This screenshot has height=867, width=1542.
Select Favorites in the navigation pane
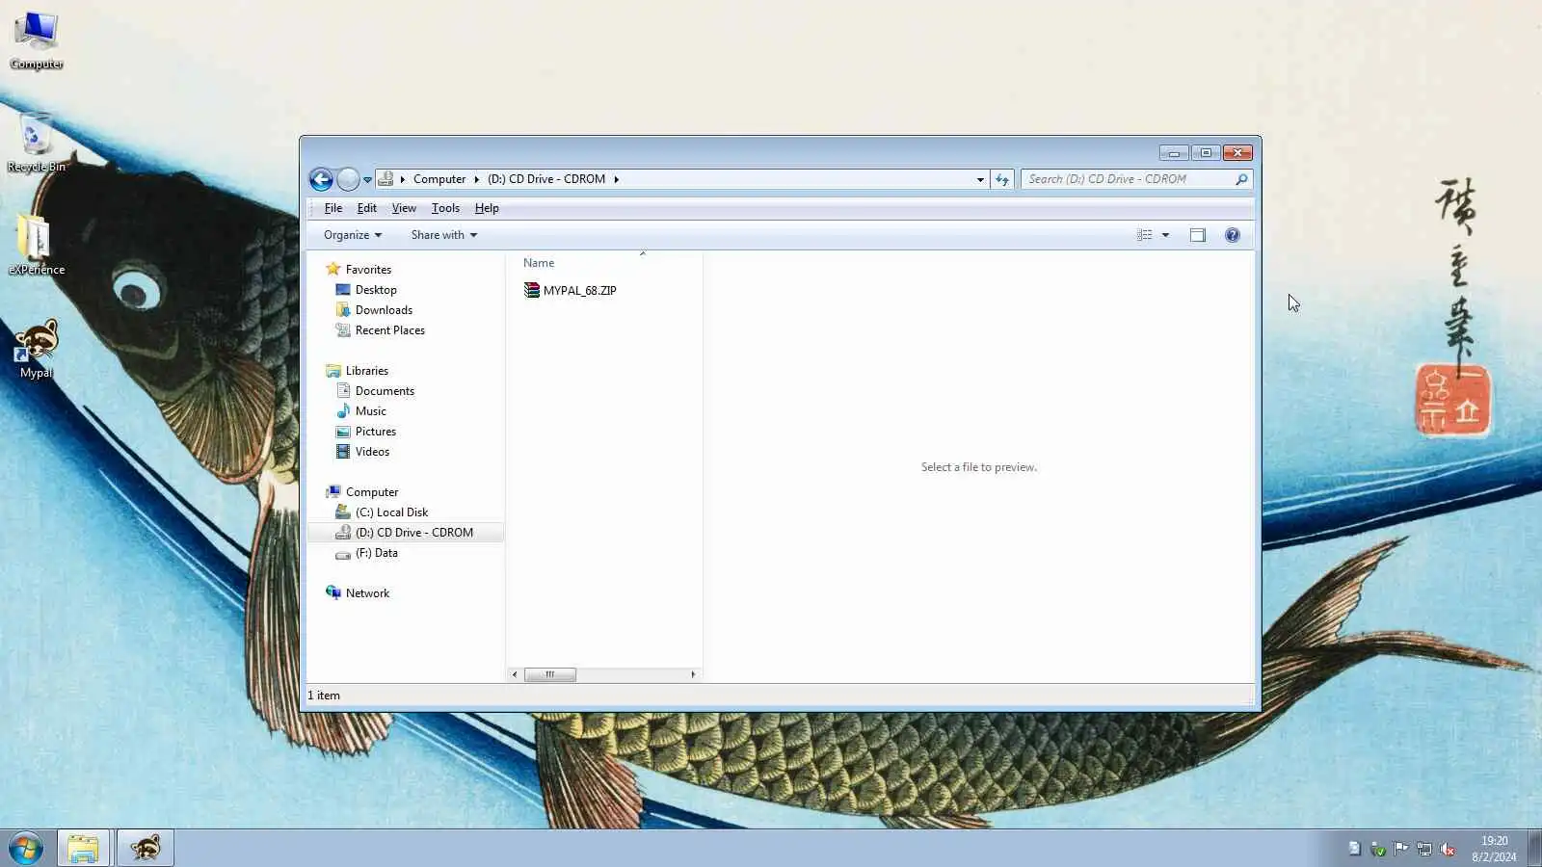(368, 270)
